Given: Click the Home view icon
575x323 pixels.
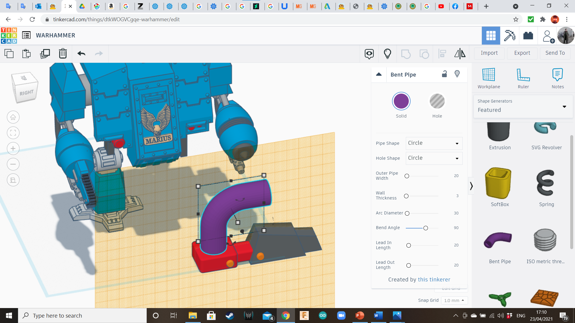Looking at the screenshot, I should pyautogui.click(x=13, y=117).
